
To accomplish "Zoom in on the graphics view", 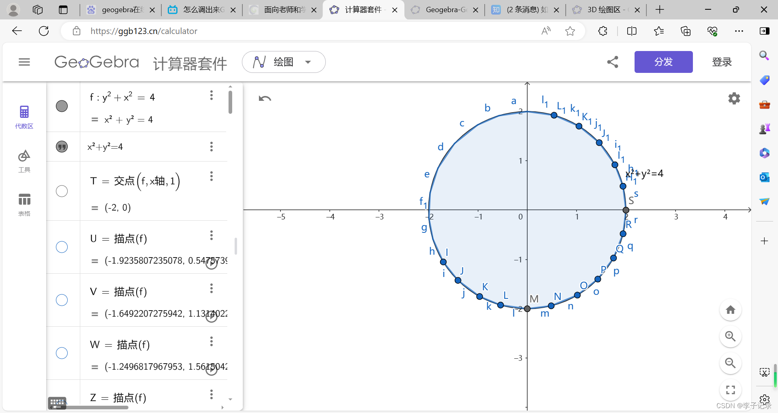I will point(730,336).
